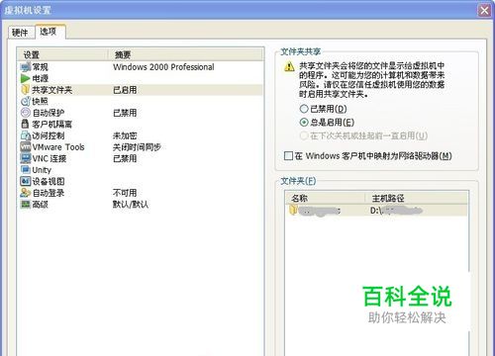Click the 常规 (General) monitor icon
Screen dimensions: 495x356
26,67
